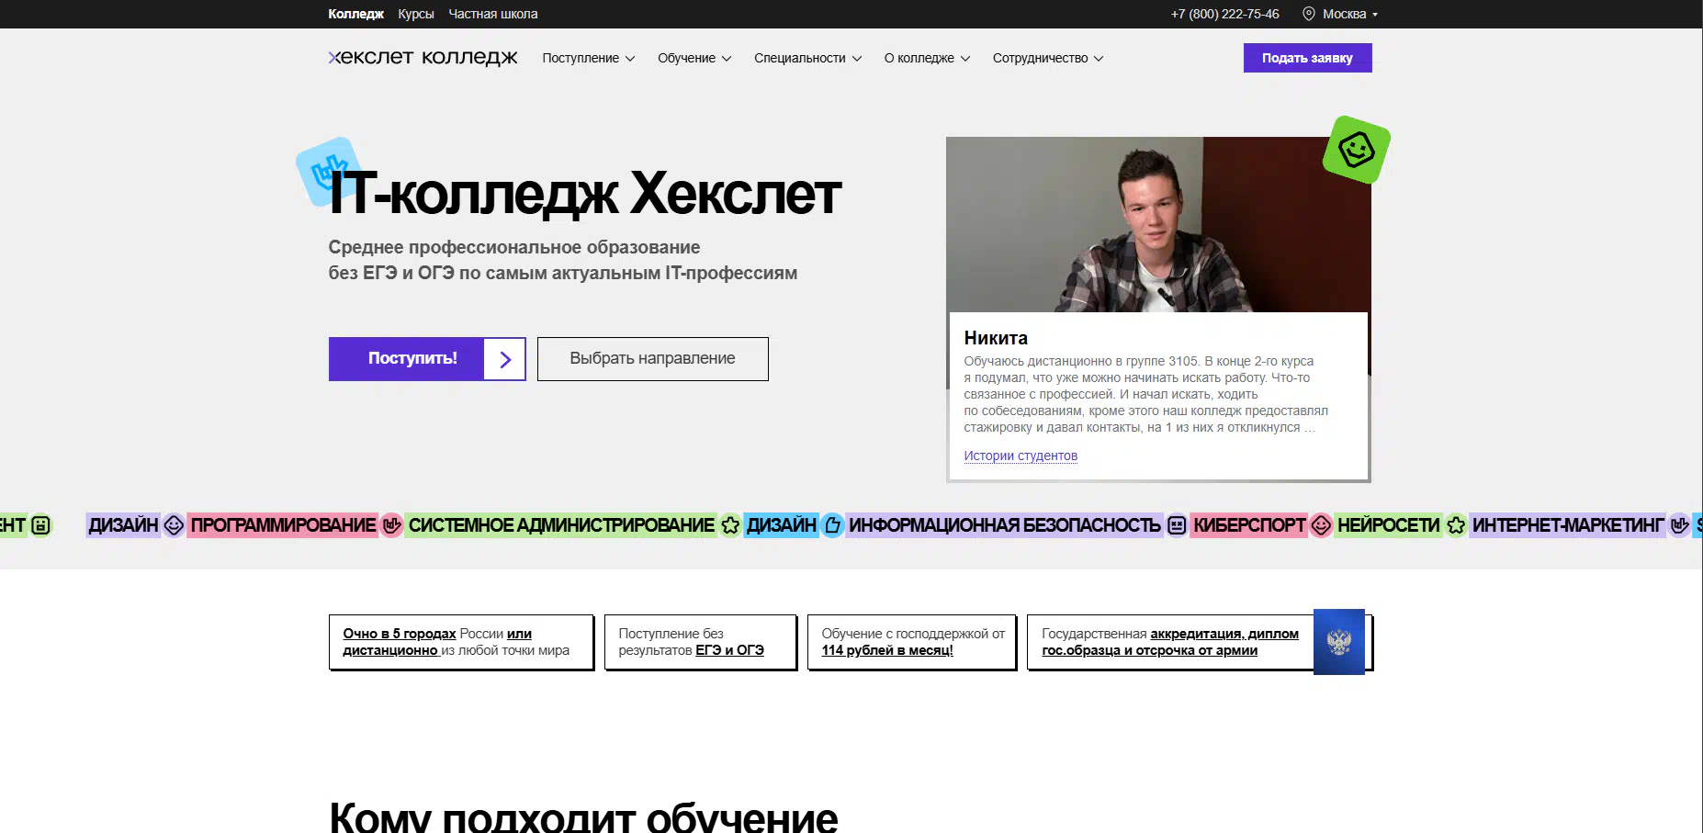Open the Сотрудничество dropdown
The height and width of the screenshot is (833, 1703).
point(1048,58)
